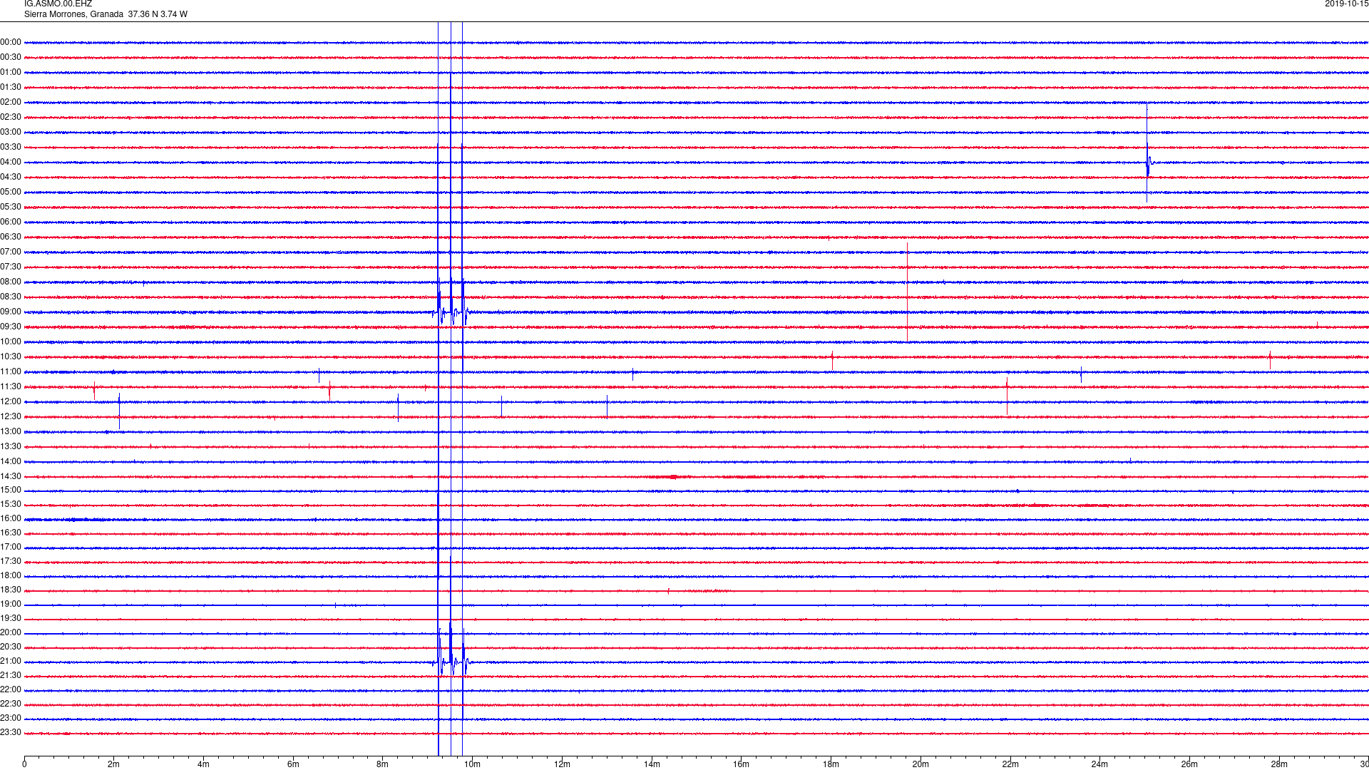Select the 16:00 trace time label
1369x770 pixels.
coord(11,519)
